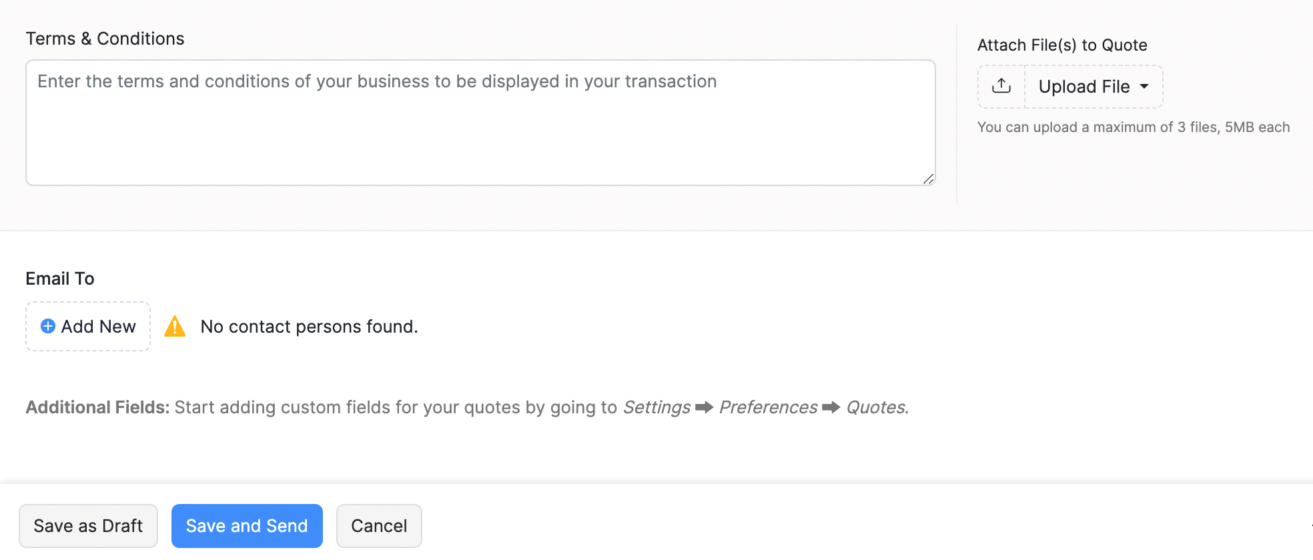Click the No contact persons found message
The image size is (1313, 560).
(309, 327)
